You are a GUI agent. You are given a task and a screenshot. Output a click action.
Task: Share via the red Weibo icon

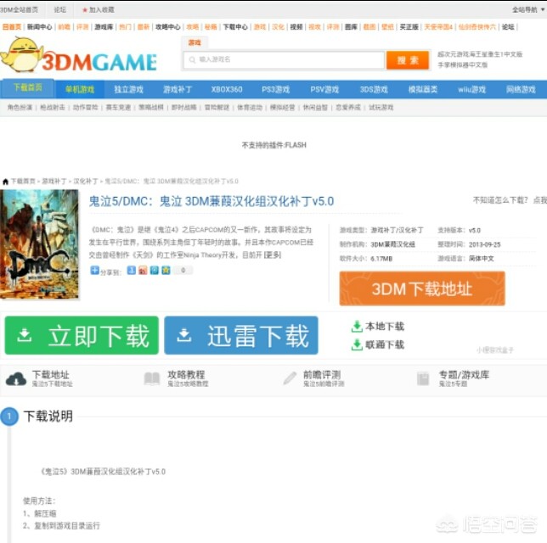143,271
